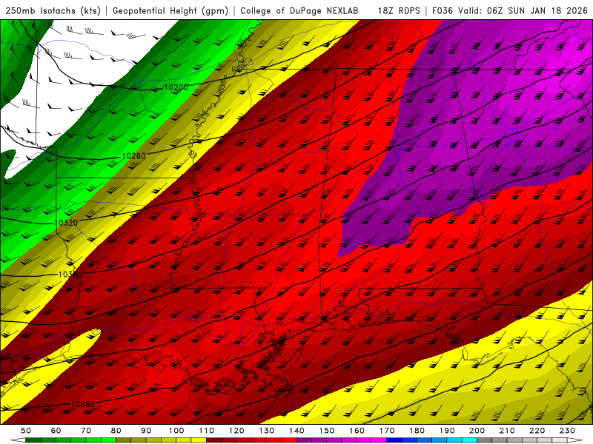Click the bright red swatch just left of 140
593x444 pixels.
point(289,440)
